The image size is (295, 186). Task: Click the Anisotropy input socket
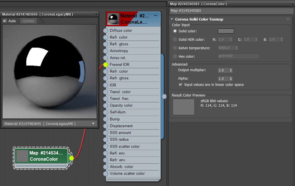coord(106,51)
